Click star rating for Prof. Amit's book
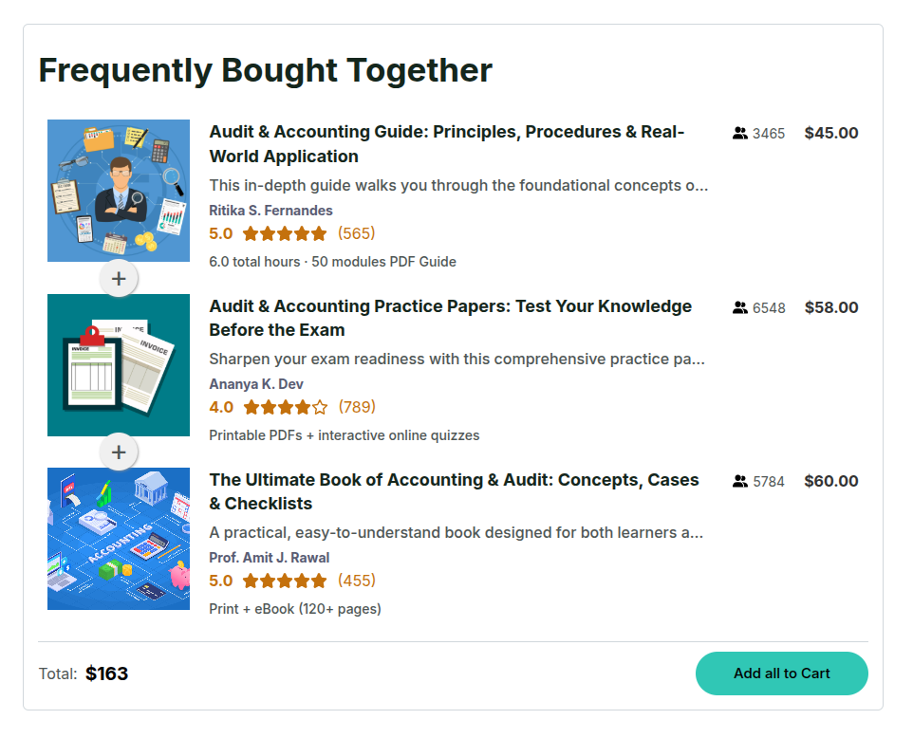 (x=284, y=581)
